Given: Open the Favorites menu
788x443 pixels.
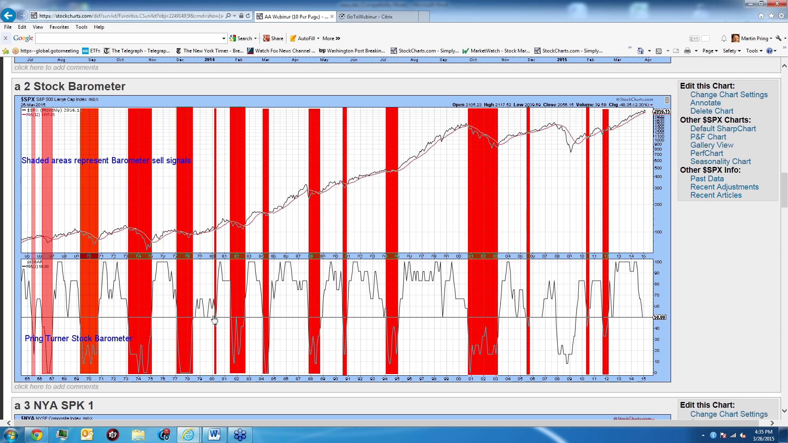Looking at the screenshot, I should click(59, 27).
